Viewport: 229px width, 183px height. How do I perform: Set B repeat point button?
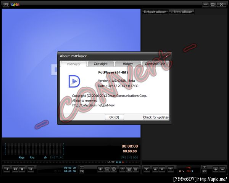tap(61, 158)
